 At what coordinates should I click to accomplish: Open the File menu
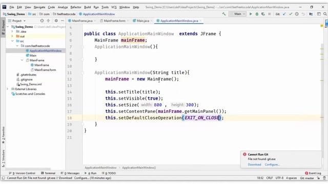(12, 7)
